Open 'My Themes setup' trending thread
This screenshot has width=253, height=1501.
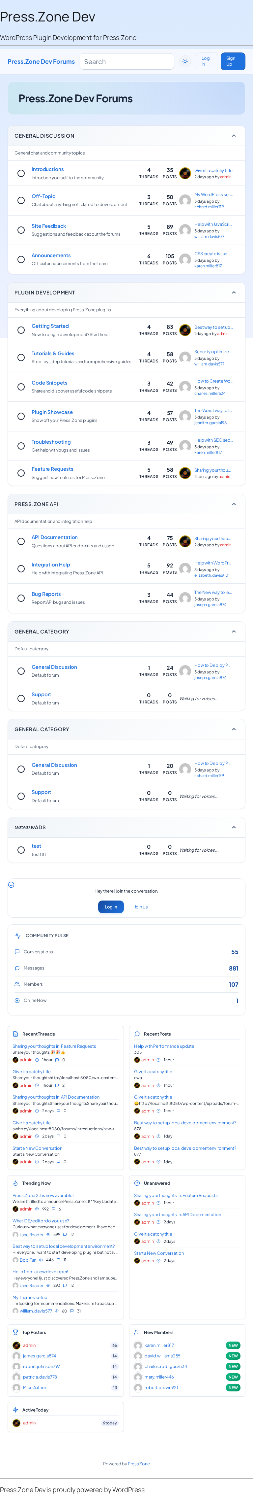[30, 1297]
